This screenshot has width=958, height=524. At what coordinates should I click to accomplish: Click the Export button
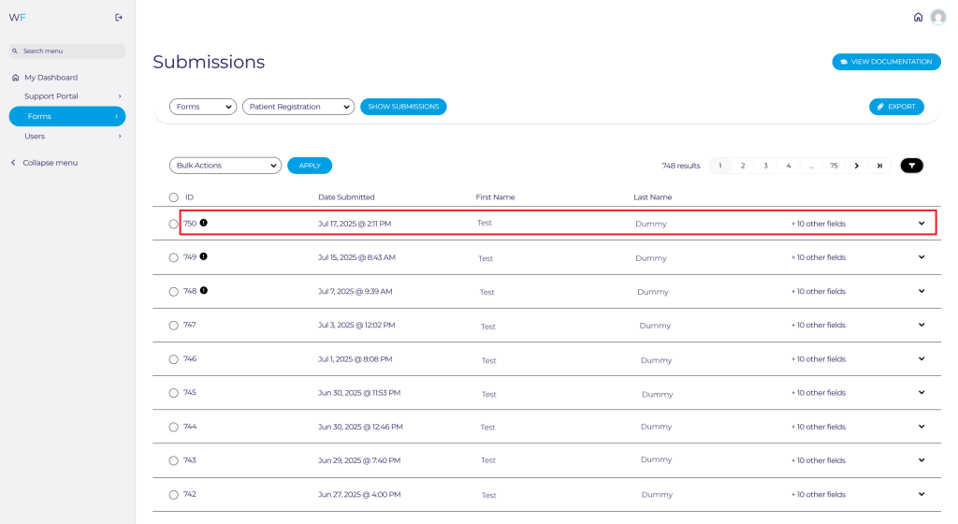pyautogui.click(x=895, y=107)
